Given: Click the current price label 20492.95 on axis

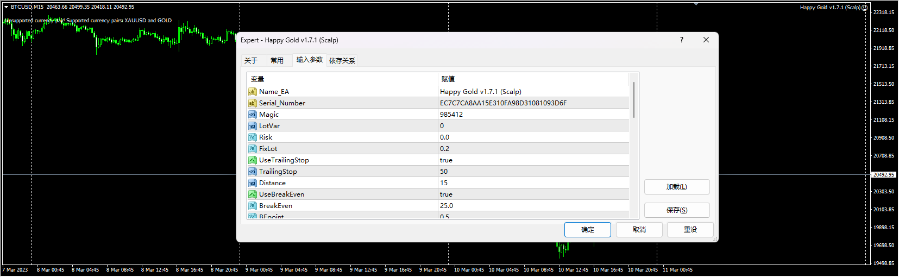Looking at the screenshot, I should click(x=884, y=175).
